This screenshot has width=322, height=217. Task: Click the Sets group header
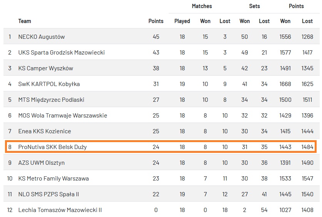point(255,6)
